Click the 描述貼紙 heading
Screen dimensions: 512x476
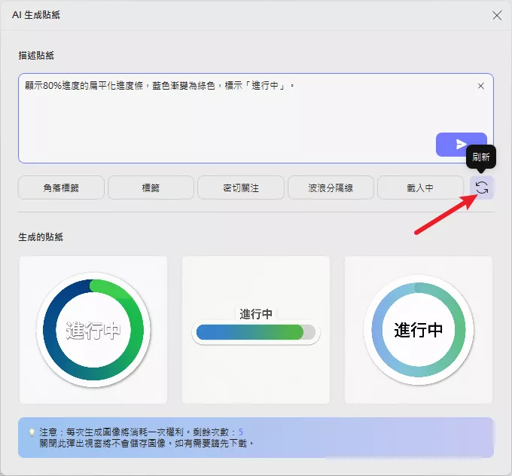36,56
